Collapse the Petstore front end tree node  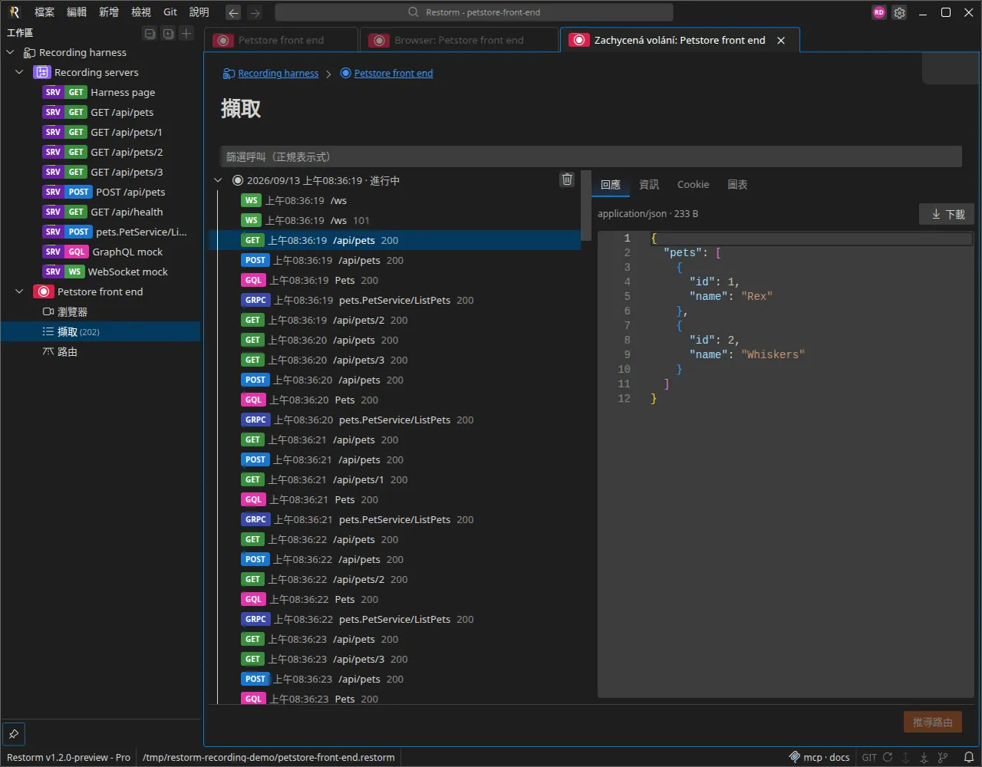point(20,292)
